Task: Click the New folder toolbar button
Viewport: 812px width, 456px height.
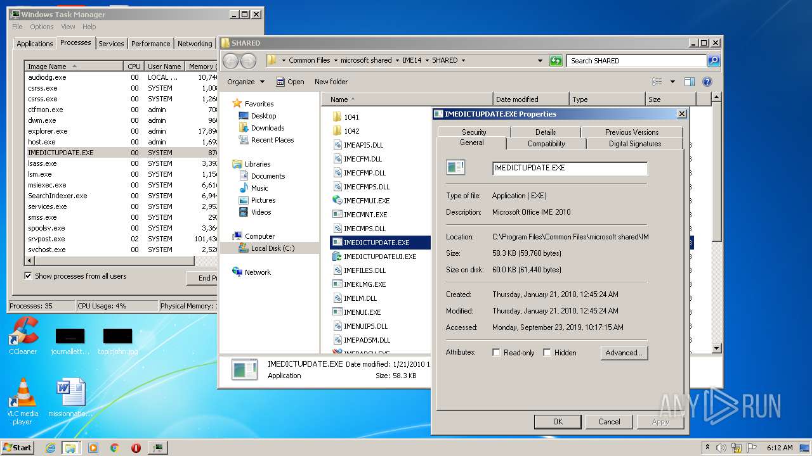Action: coord(331,82)
